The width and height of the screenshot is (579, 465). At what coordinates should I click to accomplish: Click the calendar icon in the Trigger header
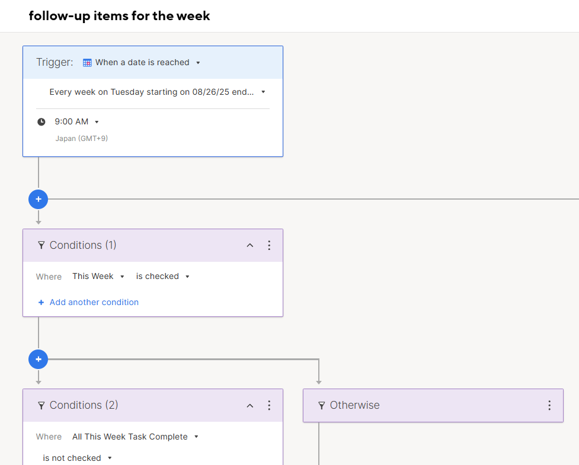pos(87,63)
